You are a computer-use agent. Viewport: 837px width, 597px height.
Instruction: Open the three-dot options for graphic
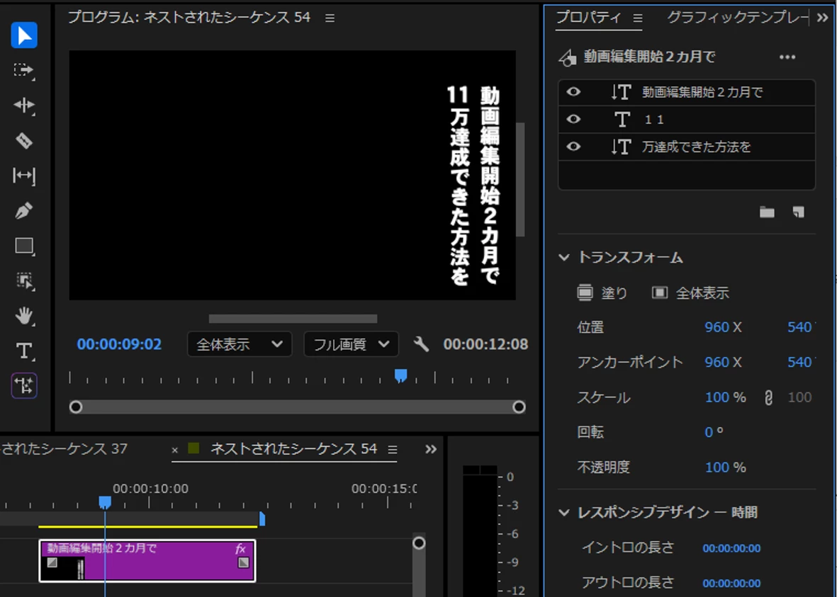(x=787, y=57)
